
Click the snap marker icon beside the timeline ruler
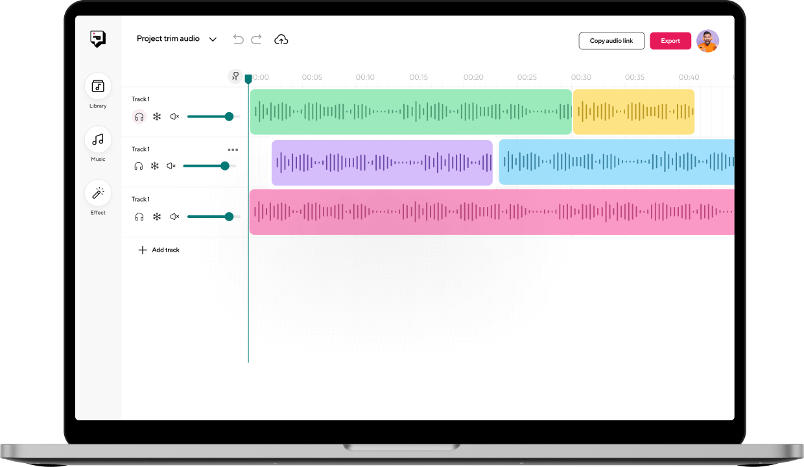[x=235, y=77]
